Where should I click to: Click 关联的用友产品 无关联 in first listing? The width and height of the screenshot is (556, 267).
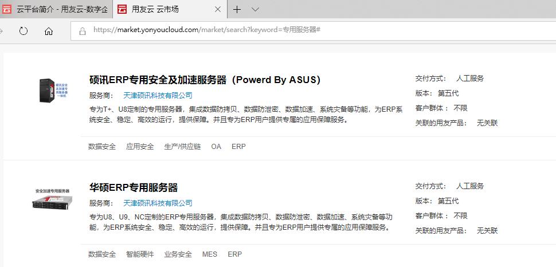(x=456, y=123)
